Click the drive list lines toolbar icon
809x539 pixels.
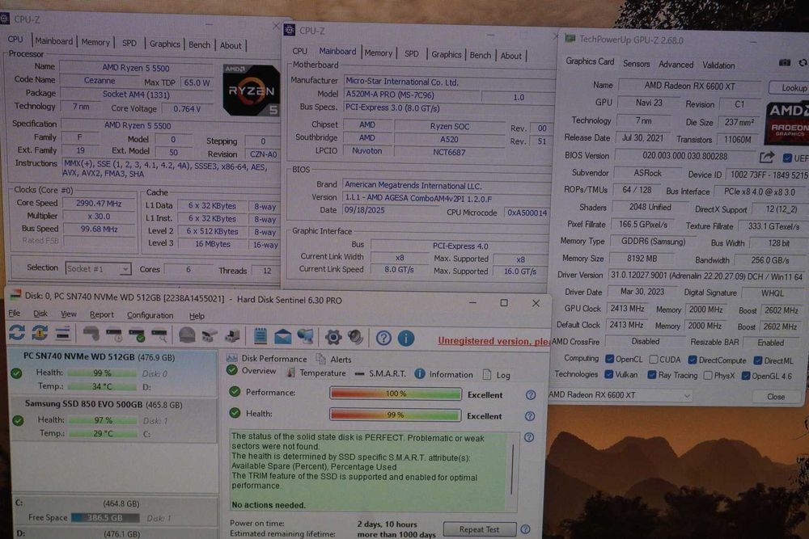[x=62, y=334]
